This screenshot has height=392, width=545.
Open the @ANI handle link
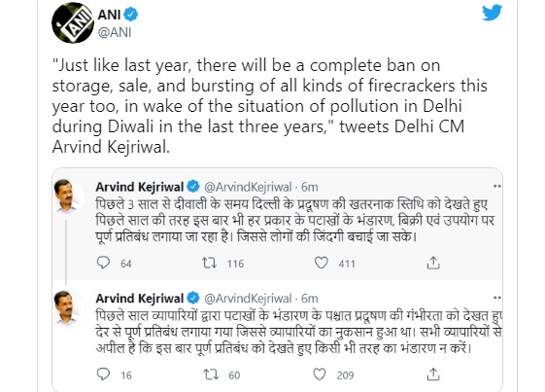[115, 32]
